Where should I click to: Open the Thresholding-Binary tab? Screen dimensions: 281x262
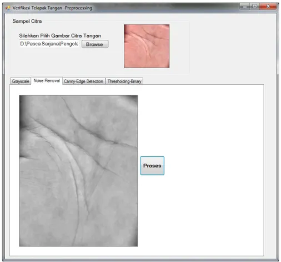(124, 81)
